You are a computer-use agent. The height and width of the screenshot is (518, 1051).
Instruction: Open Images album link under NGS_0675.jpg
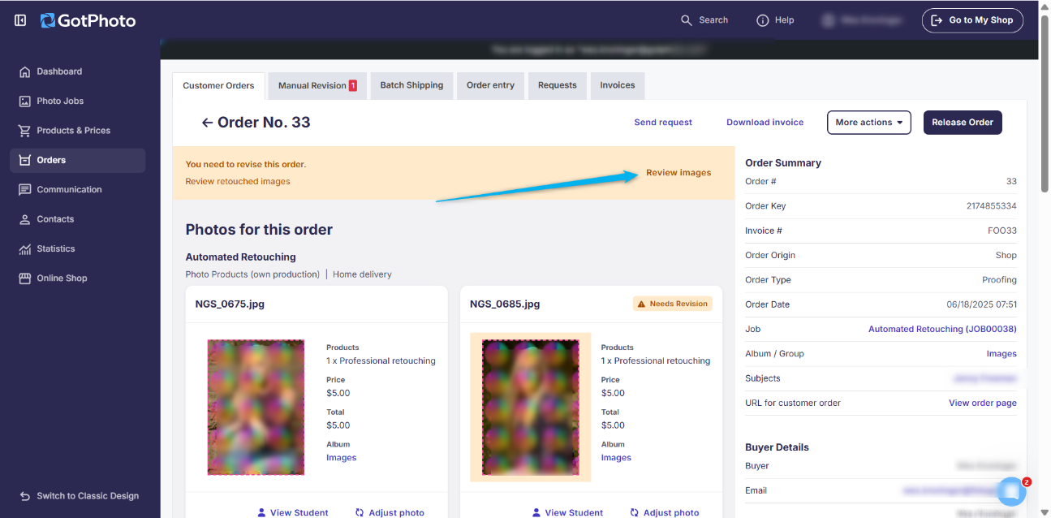[x=341, y=458]
